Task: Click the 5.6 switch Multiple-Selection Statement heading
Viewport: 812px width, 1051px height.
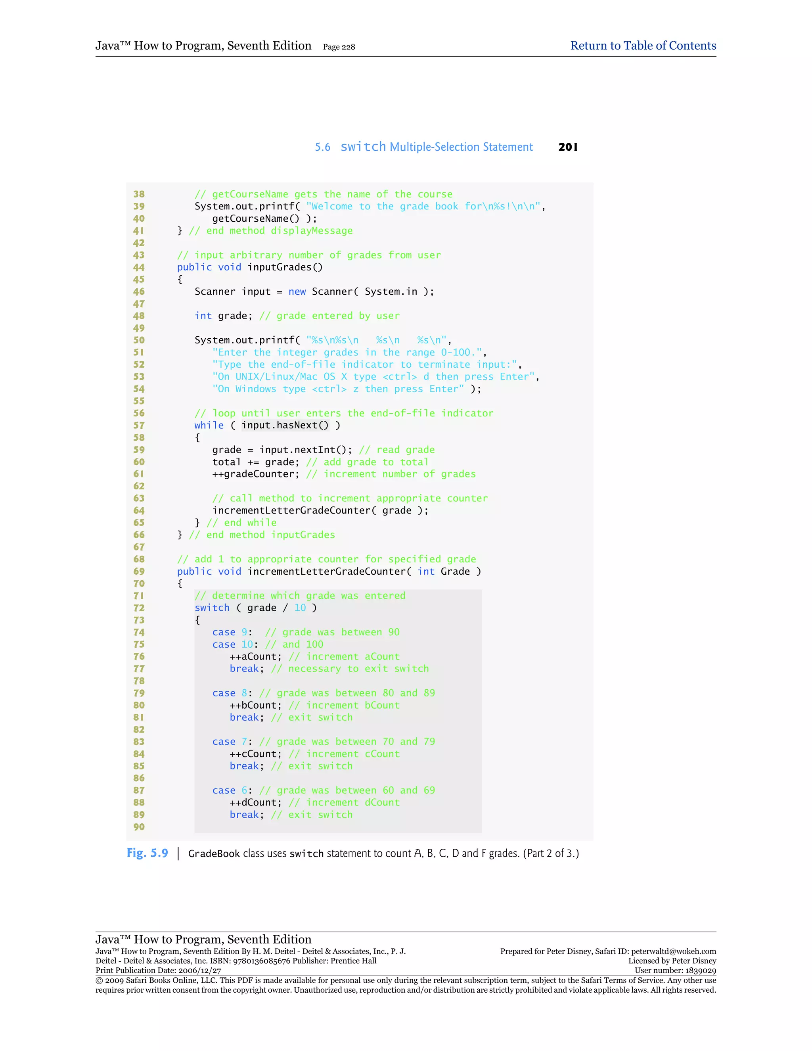Action: [x=423, y=147]
